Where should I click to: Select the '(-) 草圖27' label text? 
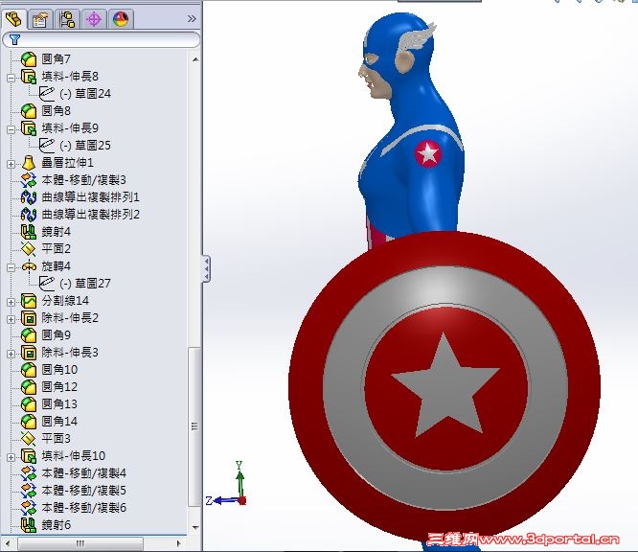click(x=85, y=284)
